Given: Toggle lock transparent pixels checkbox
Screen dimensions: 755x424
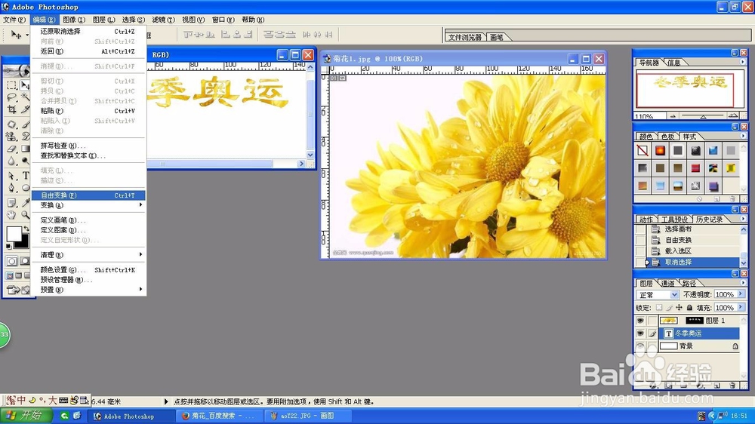Looking at the screenshot, I should [x=658, y=308].
